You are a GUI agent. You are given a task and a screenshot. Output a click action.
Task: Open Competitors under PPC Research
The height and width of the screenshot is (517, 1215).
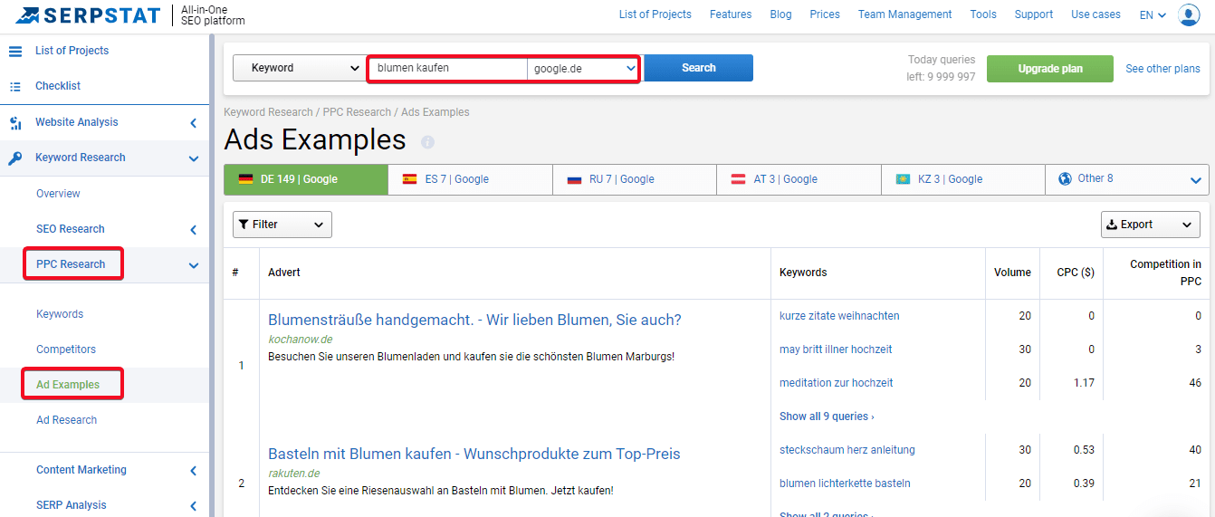pyautogui.click(x=66, y=349)
